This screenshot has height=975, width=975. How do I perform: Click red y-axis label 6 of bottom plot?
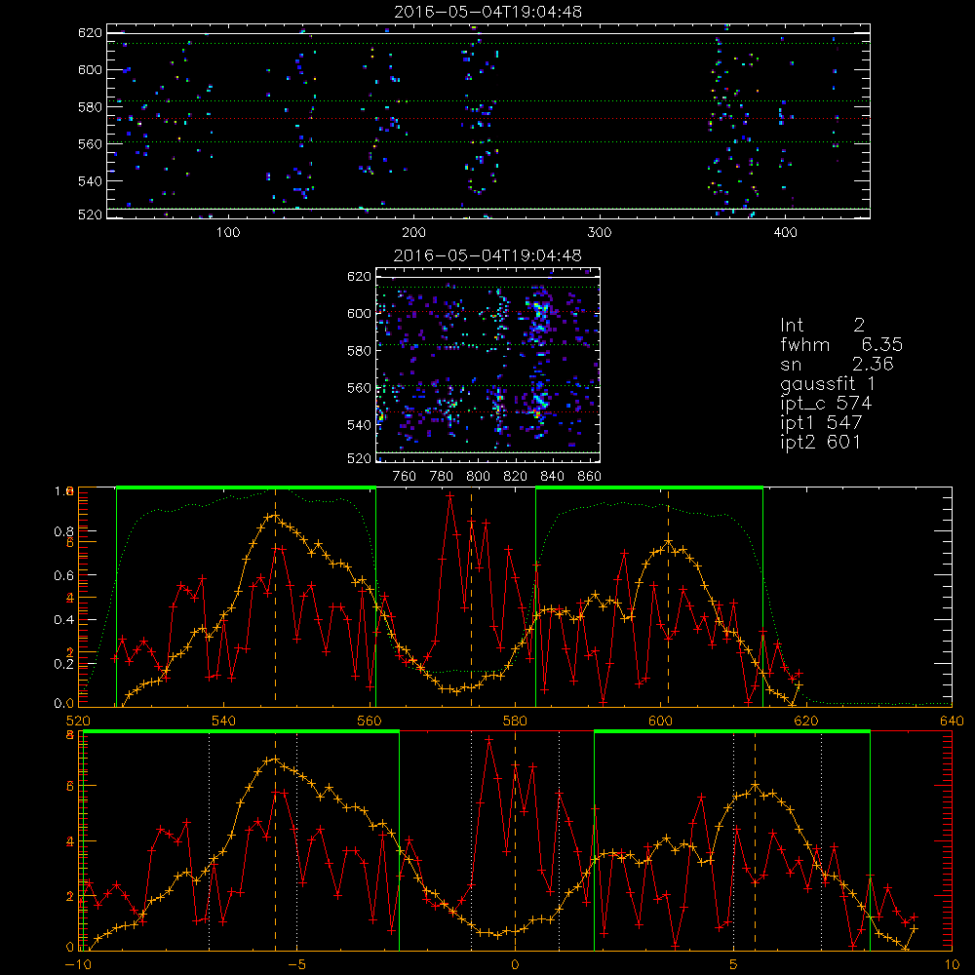coord(69,786)
